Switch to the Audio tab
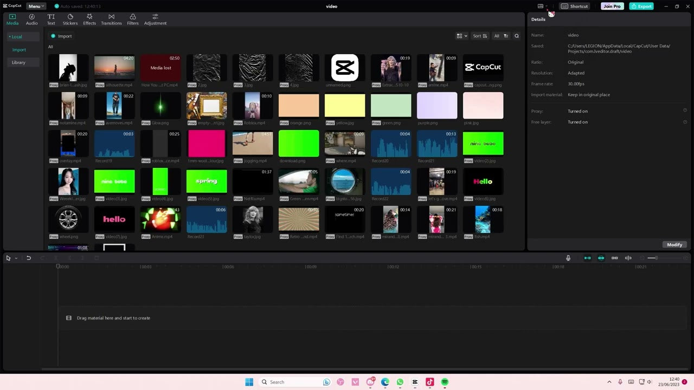The width and height of the screenshot is (694, 390). (32, 19)
